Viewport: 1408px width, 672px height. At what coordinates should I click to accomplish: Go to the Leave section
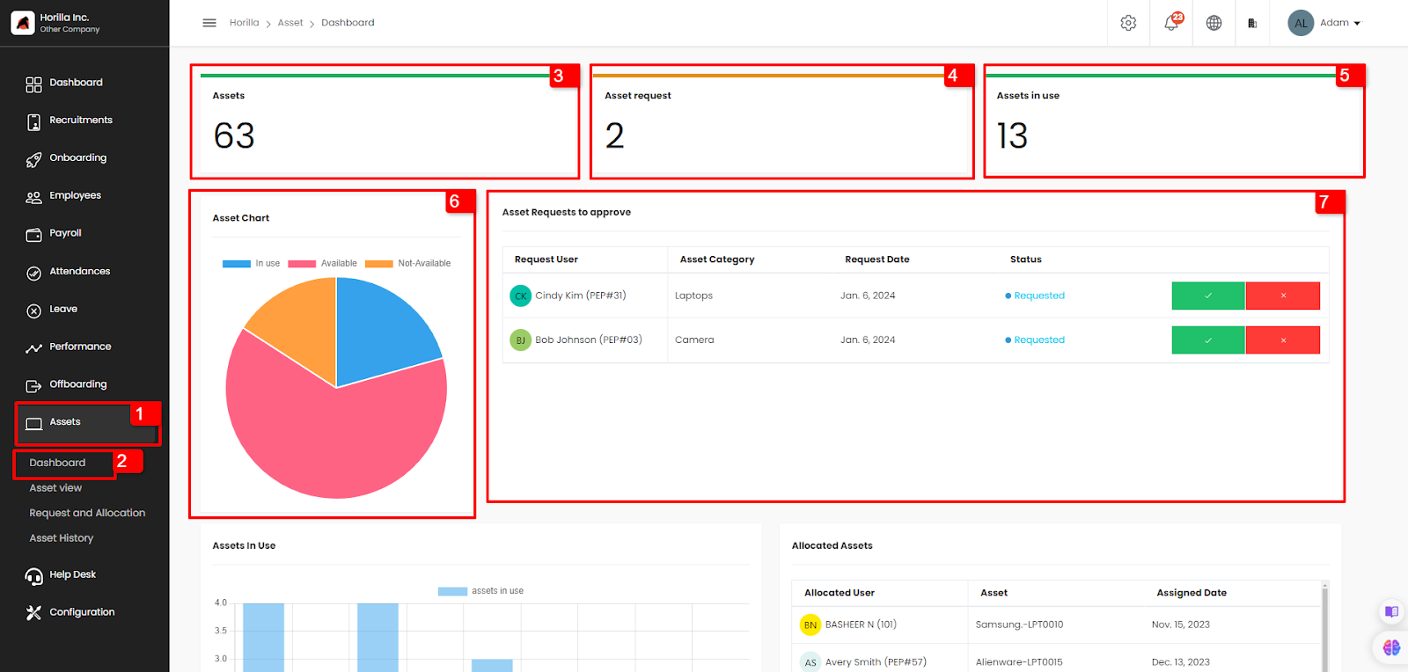tap(52, 310)
